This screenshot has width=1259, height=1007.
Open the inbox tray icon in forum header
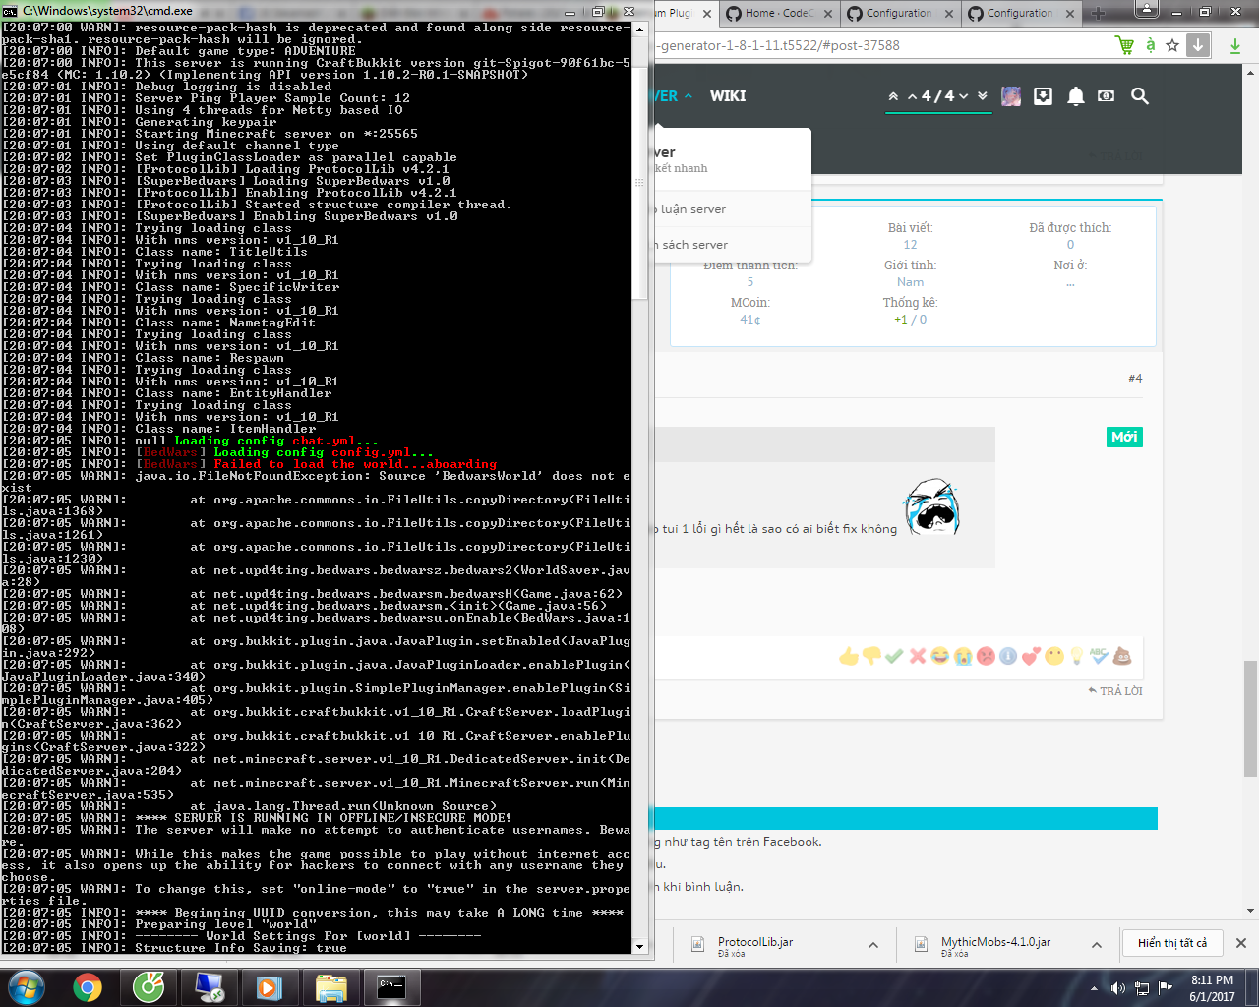pyautogui.click(x=1043, y=96)
